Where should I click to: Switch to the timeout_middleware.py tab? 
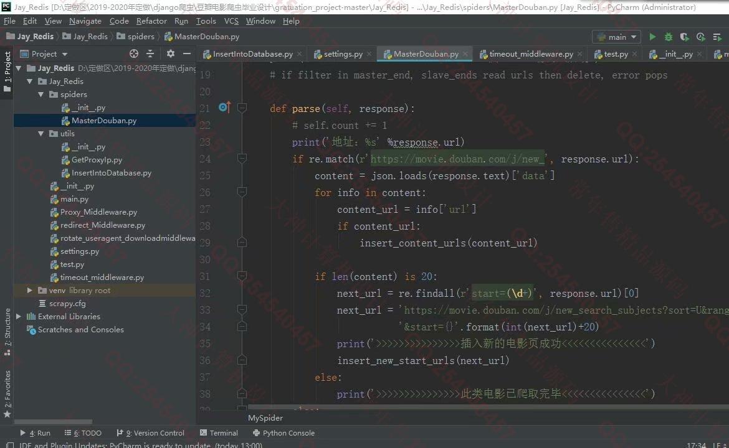[530, 54]
